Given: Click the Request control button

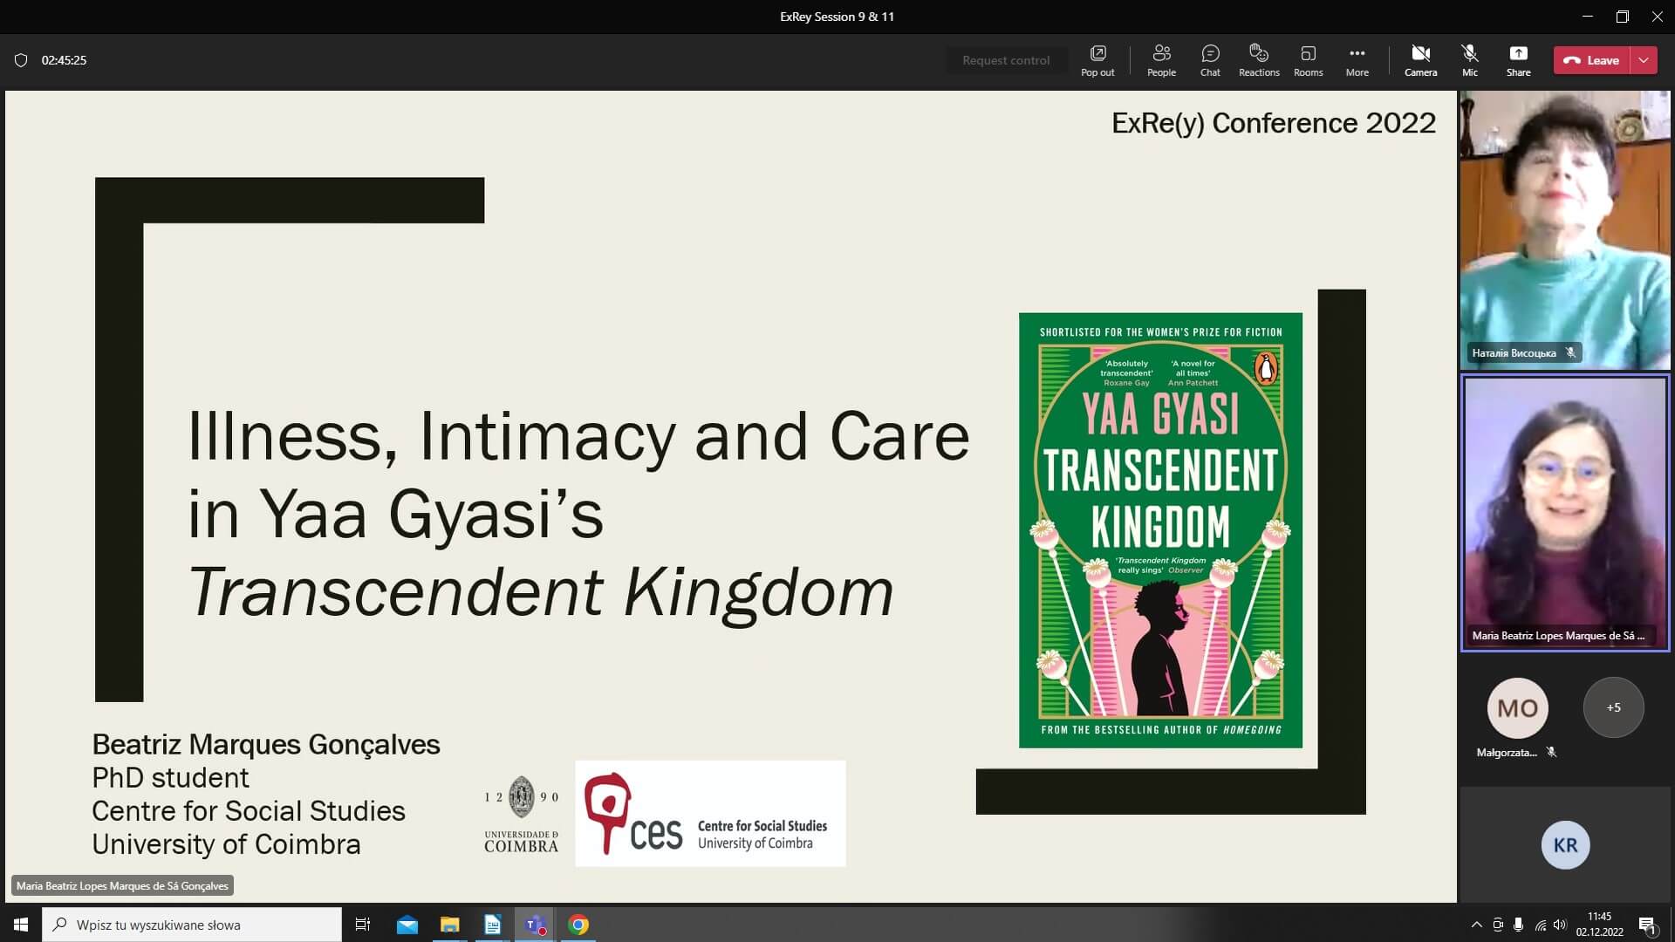Looking at the screenshot, I should coord(1006,60).
